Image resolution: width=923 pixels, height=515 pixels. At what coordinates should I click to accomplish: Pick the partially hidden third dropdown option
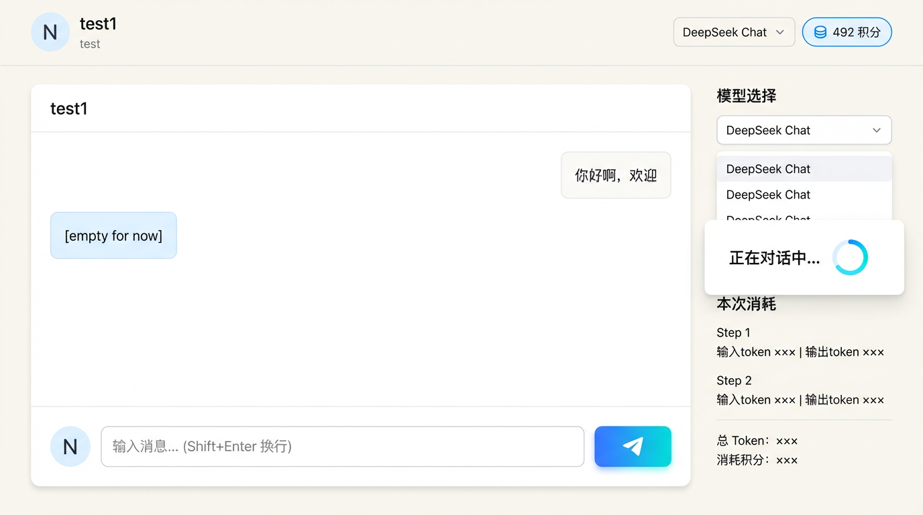tap(769, 217)
